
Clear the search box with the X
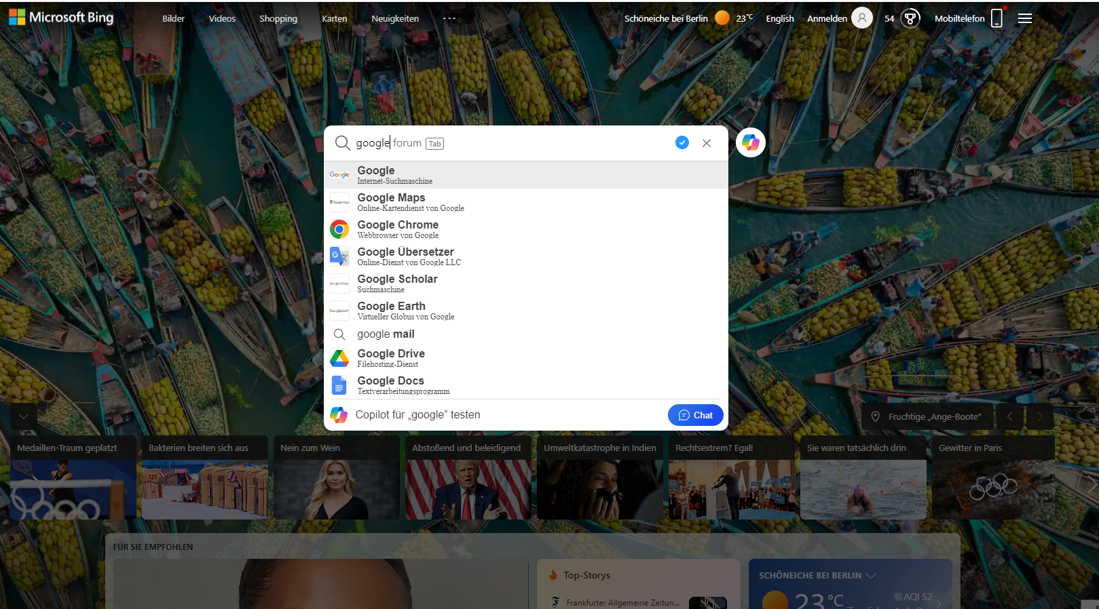707,143
